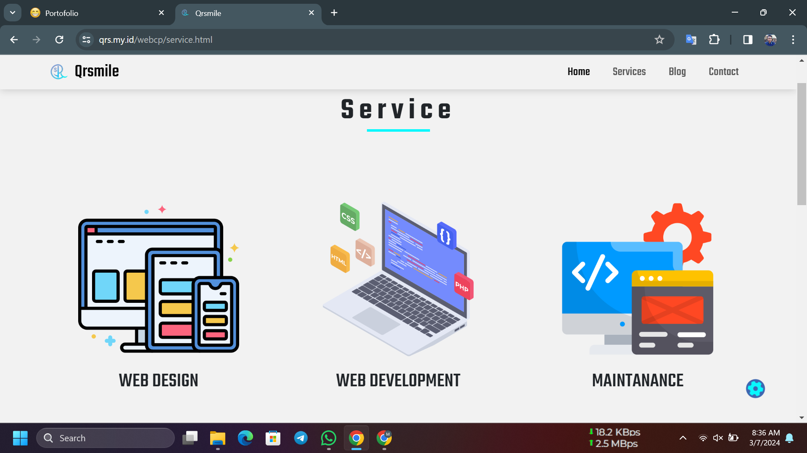This screenshot has width=807, height=453.
Task: Bookmark this page with the star icon
Action: point(659,39)
